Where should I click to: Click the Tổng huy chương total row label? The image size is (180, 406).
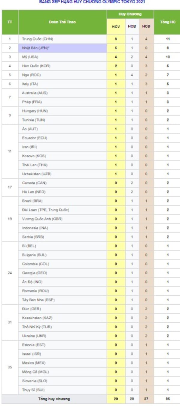(54, 399)
